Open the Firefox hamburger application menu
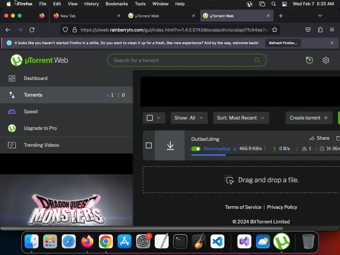Screen dimensions: 340x255 coord(332,30)
